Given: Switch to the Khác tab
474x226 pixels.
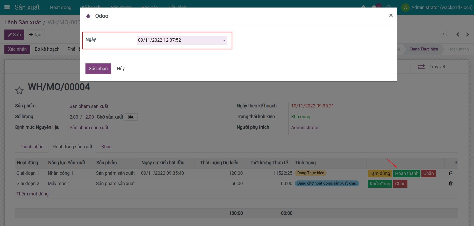Looking at the screenshot, I should pyautogui.click(x=106, y=147).
